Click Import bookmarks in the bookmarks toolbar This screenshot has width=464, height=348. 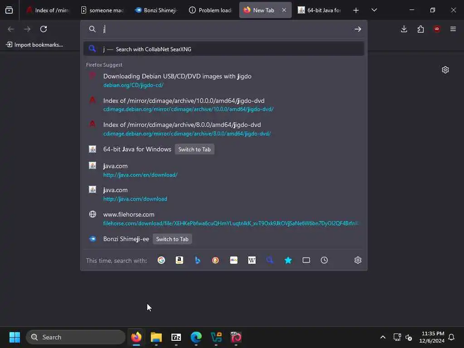(x=34, y=45)
